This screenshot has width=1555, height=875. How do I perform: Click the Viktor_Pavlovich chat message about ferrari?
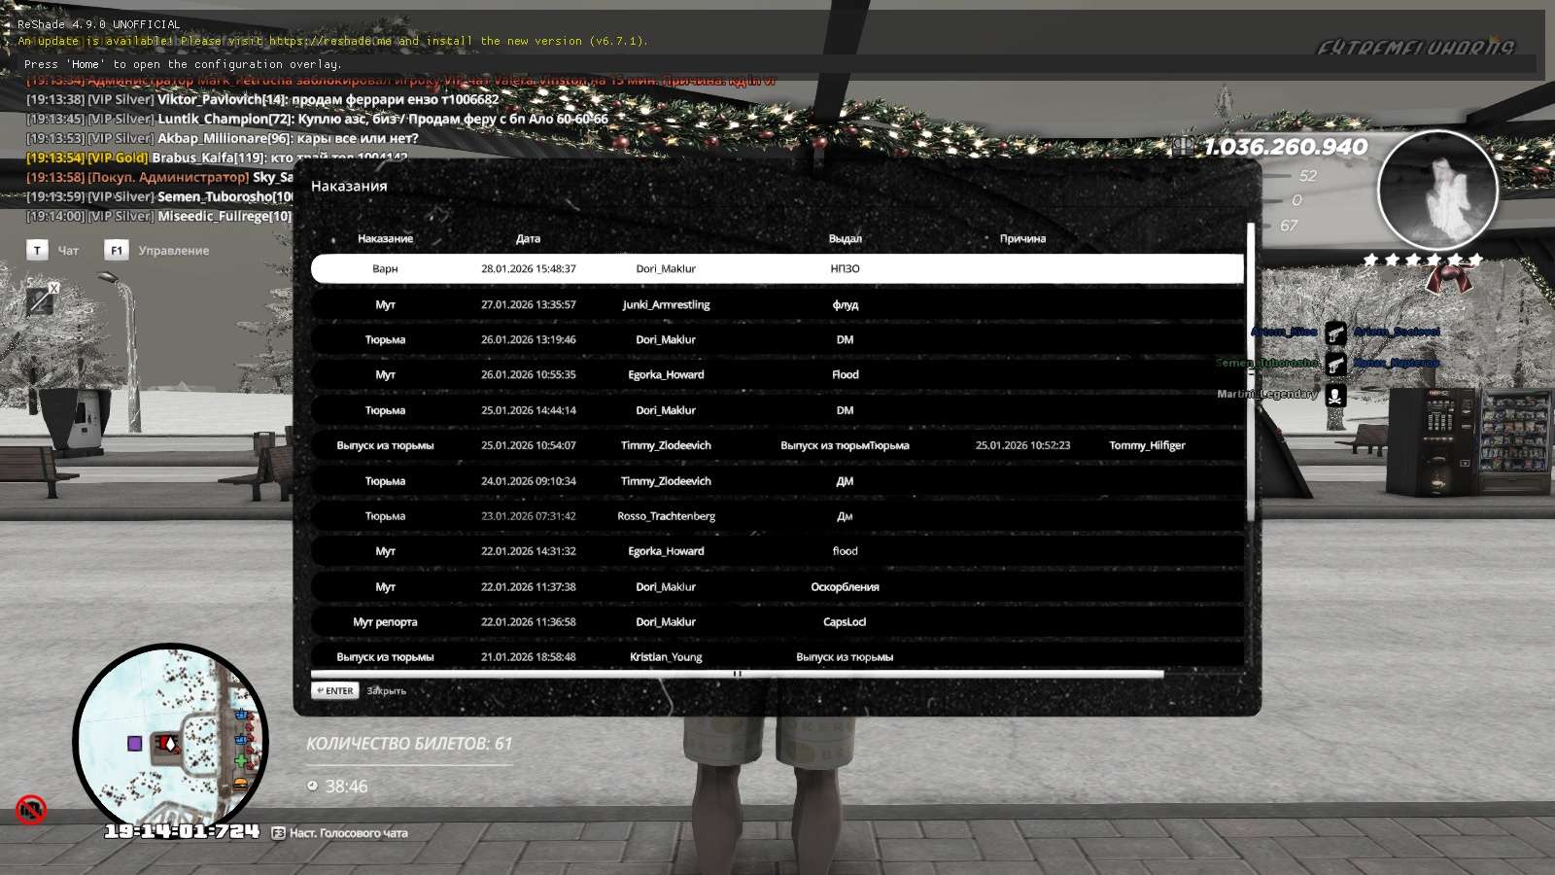[x=262, y=99]
